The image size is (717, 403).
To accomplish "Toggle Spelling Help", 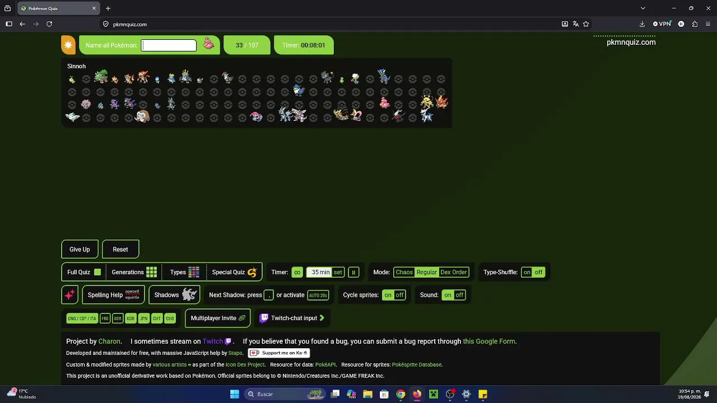I will [x=113, y=295].
